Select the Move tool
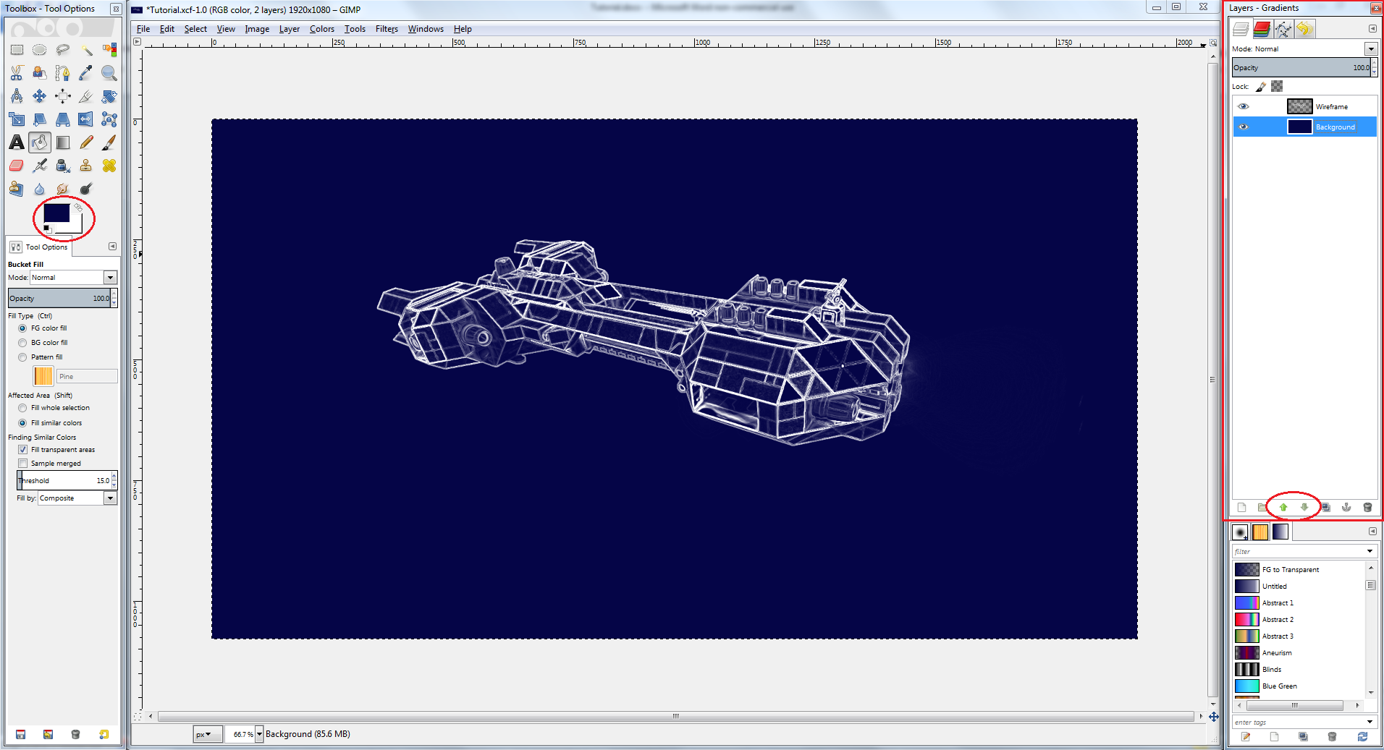The height and width of the screenshot is (750, 1384). point(40,96)
